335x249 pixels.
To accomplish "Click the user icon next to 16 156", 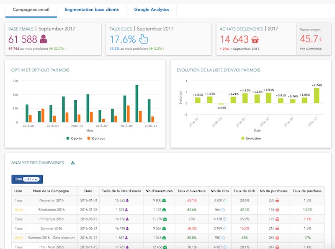I will (x=127, y=219).
